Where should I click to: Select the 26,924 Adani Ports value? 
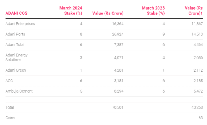click(x=118, y=34)
